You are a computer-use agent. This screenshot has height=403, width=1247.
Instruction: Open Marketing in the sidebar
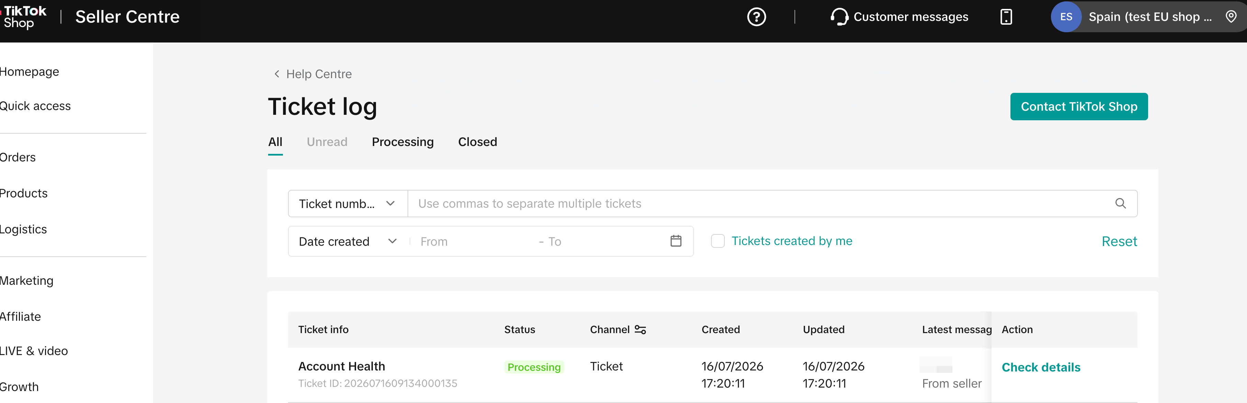[x=26, y=281]
